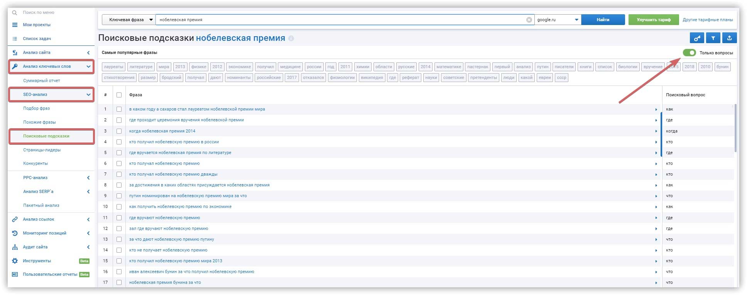Click the hamburger icon beside Мои проекты
Viewport: 747px width, 295px height.
(x=15, y=25)
